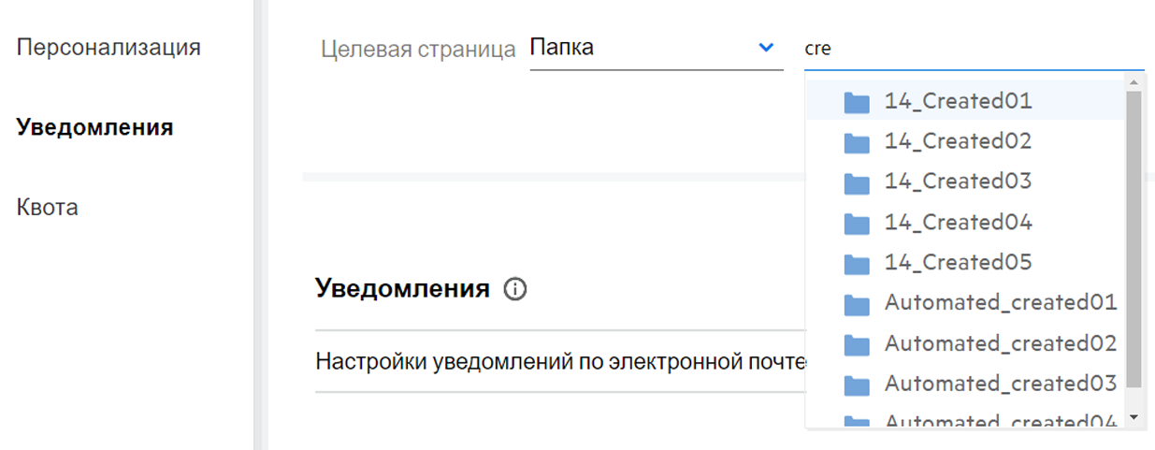Click the folder icon beside Automated_created01
Image resolution: width=1155 pixels, height=450 pixels.
[x=857, y=304]
